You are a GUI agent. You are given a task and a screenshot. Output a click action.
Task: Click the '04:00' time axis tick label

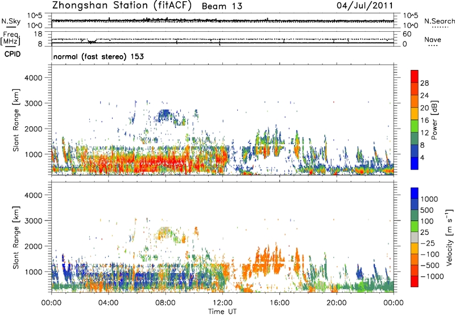108,303
